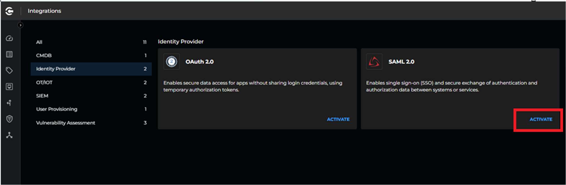Open the shield security icon in sidebar
This screenshot has width=566, height=185.
[9, 119]
